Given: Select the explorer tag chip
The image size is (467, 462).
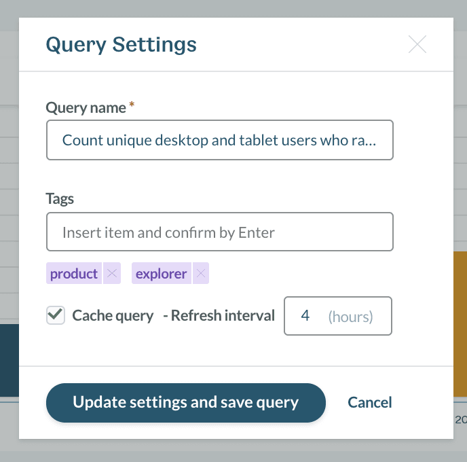Looking at the screenshot, I should pos(162,273).
